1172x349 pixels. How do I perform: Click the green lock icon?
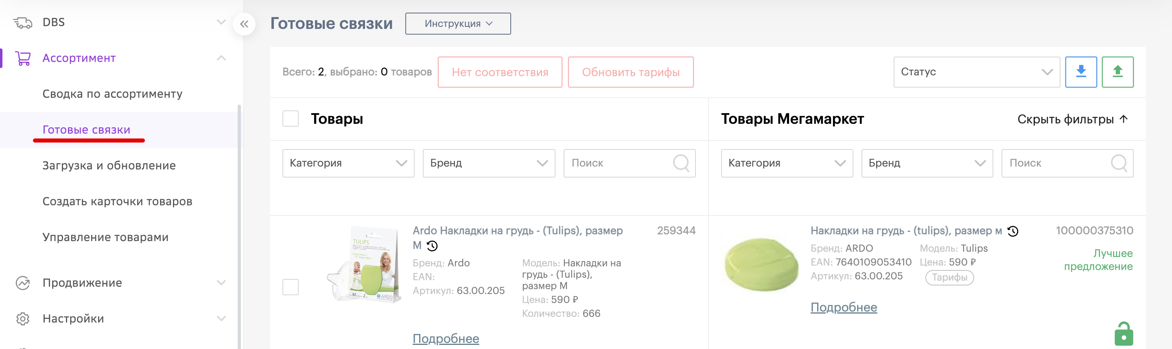(x=1123, y=334)
